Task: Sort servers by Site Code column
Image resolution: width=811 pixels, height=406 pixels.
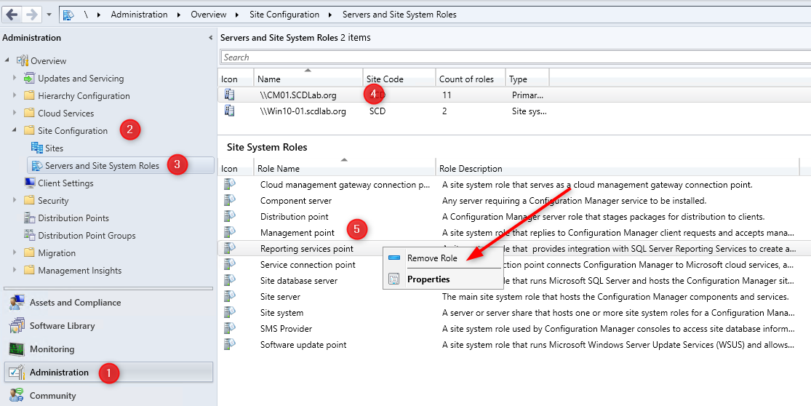Action: pyautogui.click(x=399, y=79)
